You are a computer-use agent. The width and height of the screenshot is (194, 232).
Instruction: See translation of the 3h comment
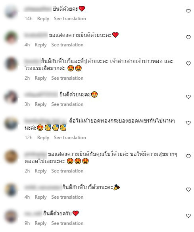[67, 104]
